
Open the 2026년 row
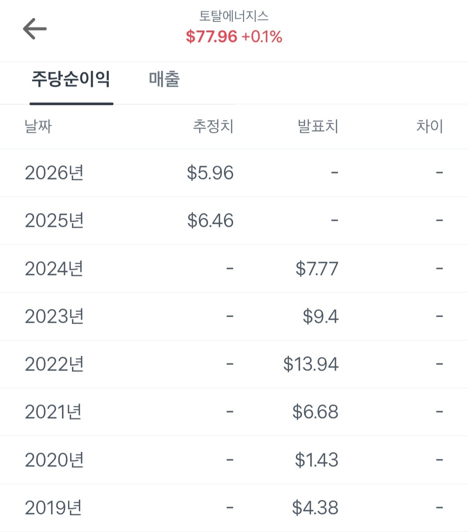tap(234, 173)
